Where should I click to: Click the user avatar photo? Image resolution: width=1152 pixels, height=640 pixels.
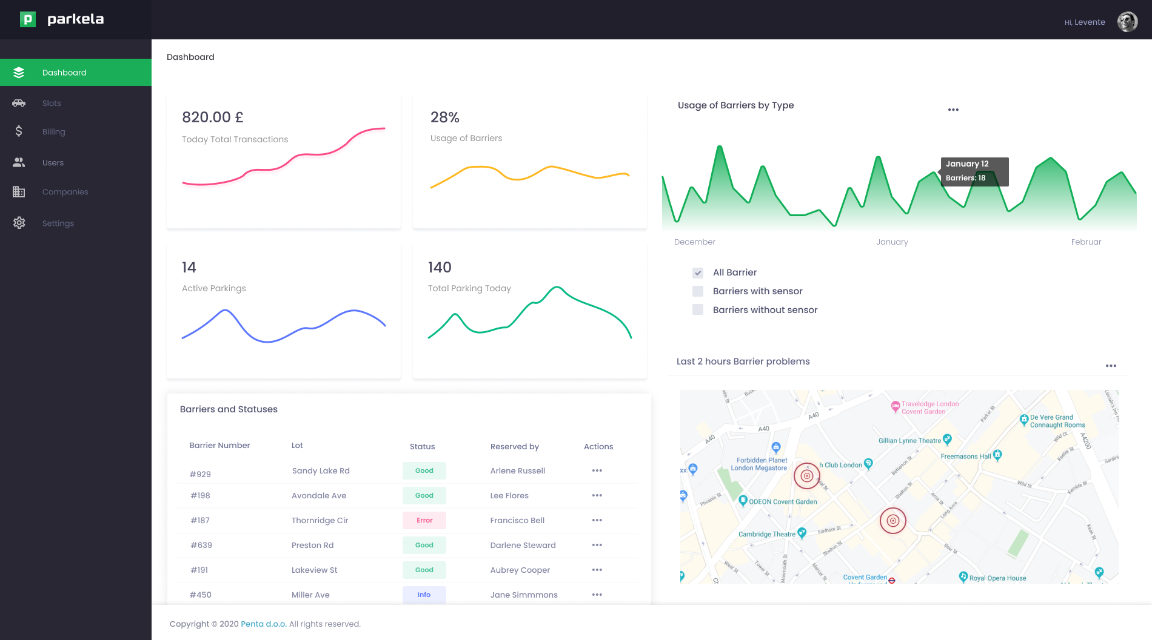pyautogui.click(x=1127, y=22)
